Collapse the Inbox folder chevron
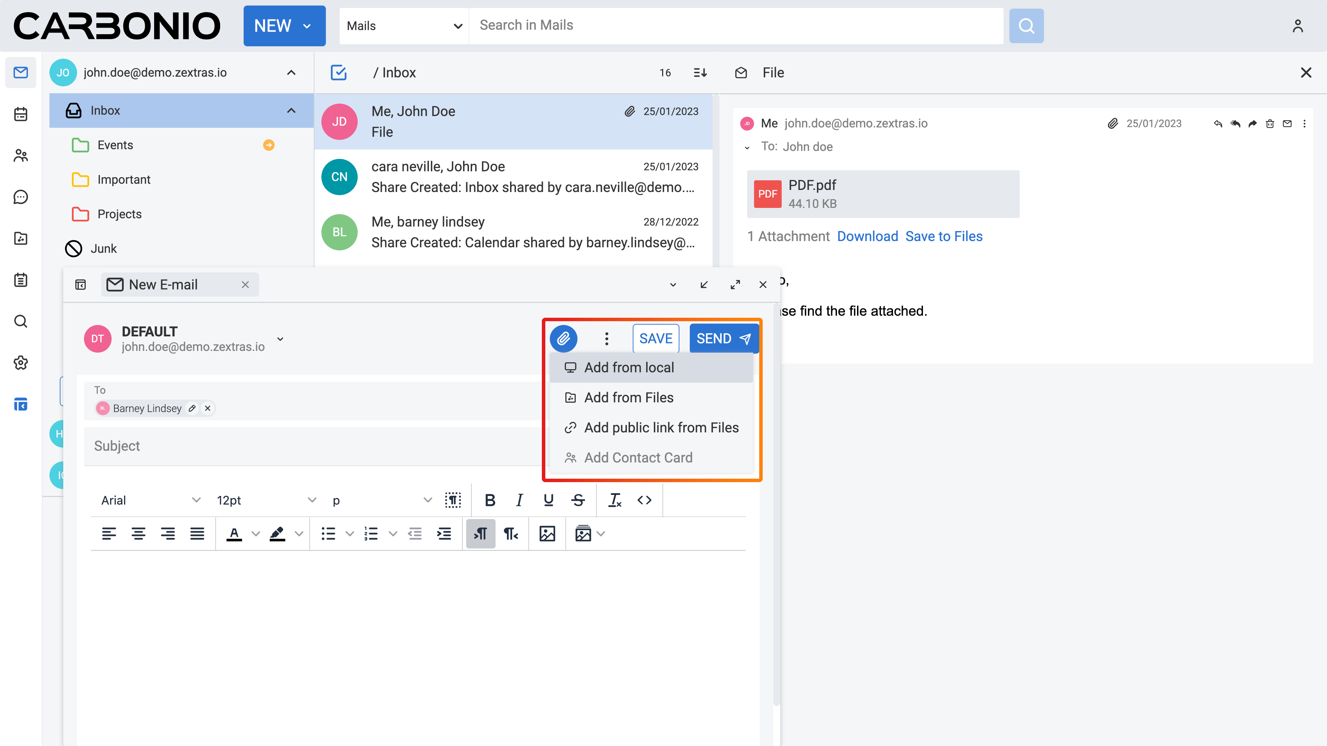 point(291,110)
